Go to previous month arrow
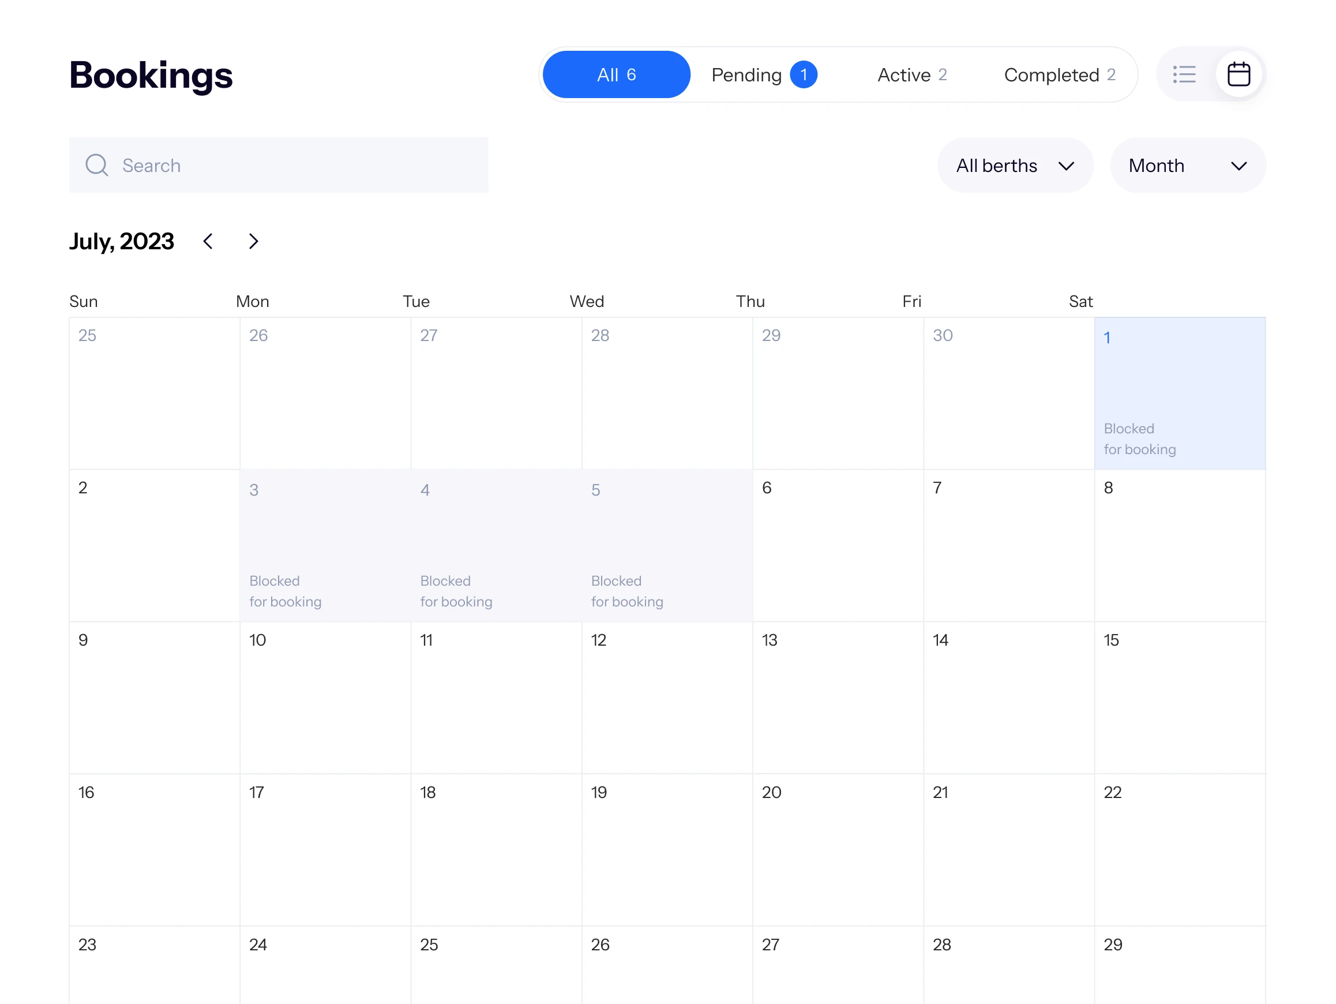Screen dimensions: 1336x1004 [208, 242]
